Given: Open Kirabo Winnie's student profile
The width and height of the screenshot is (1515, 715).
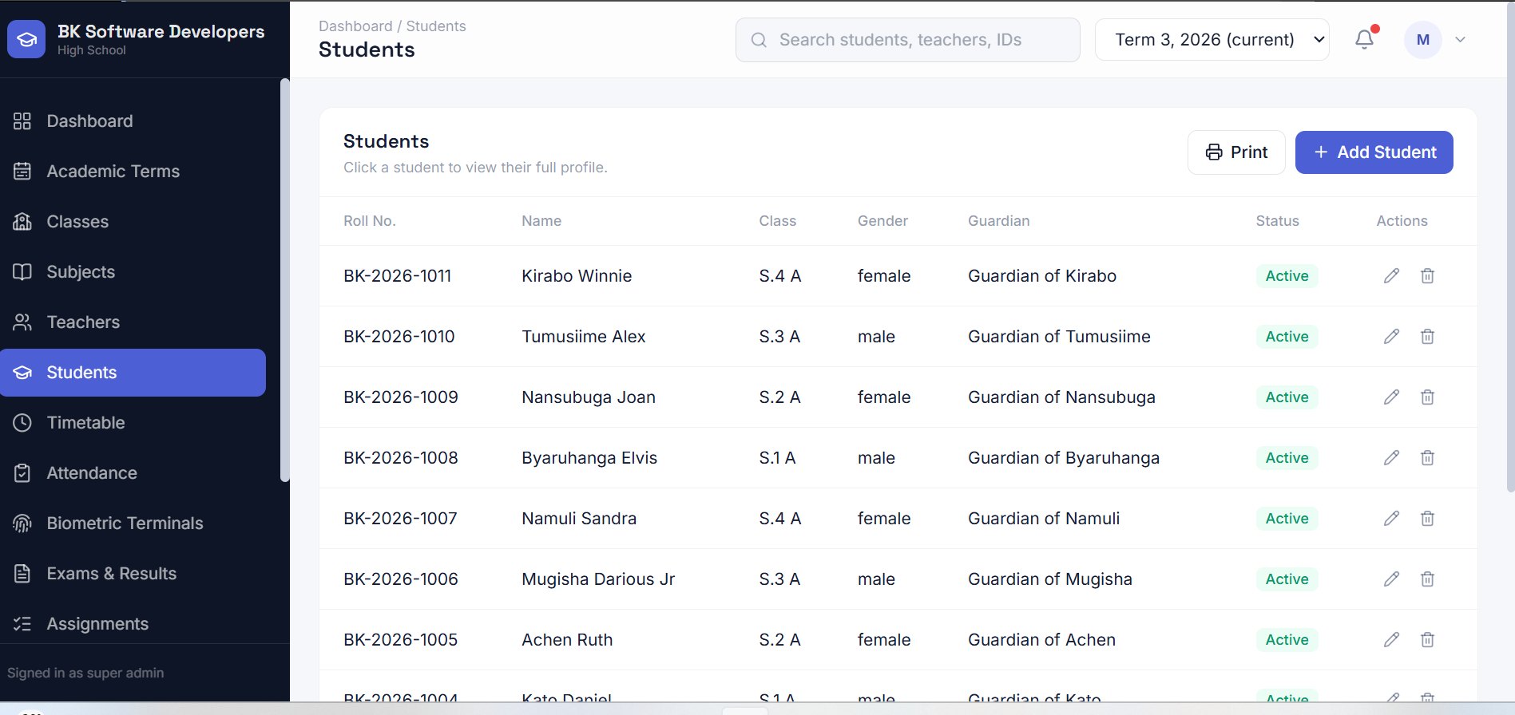Looking at the screenshot, I should coord(577,276).
